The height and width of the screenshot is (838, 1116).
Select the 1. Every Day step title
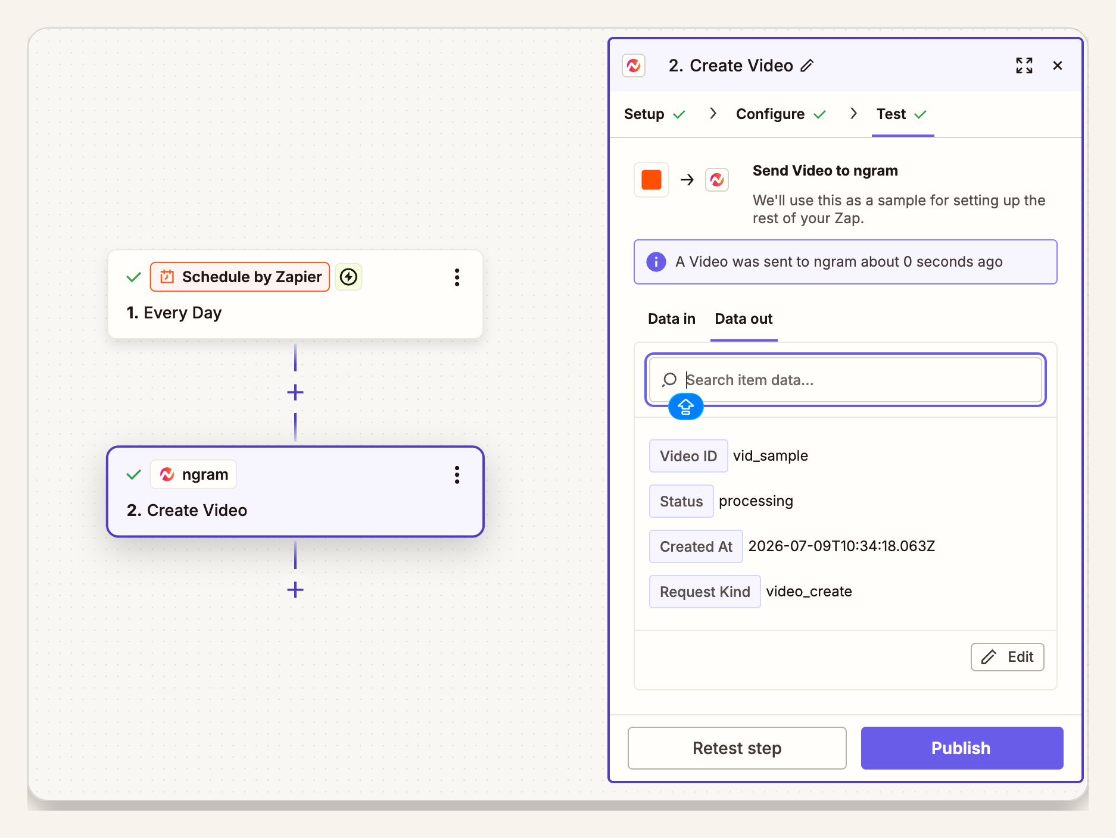[174, 312]
